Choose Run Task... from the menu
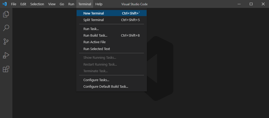The image size is (269, 118). [112, 29]
